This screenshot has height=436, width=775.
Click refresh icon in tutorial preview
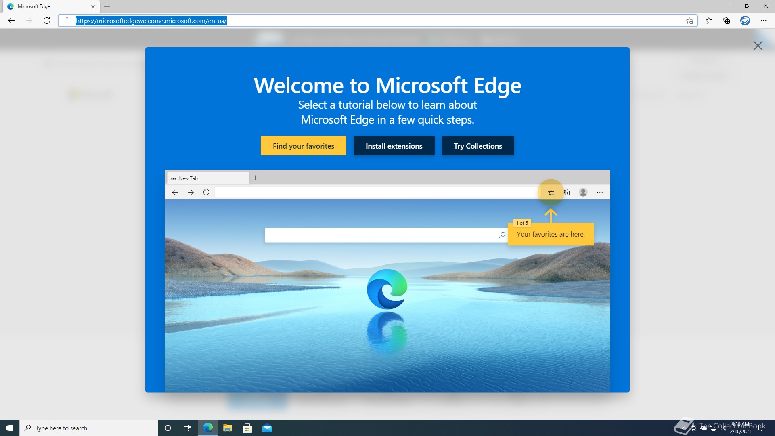click(206, 192)
